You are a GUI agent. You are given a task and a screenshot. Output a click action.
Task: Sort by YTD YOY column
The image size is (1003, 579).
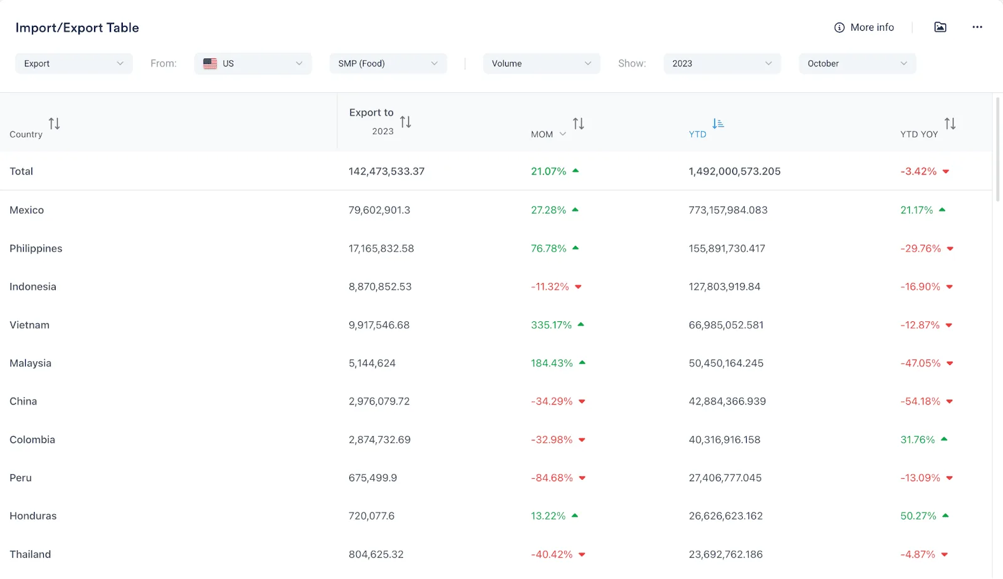point(950,124)
